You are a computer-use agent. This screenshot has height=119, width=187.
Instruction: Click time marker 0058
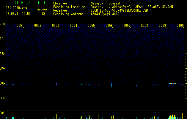coord(144,26)
